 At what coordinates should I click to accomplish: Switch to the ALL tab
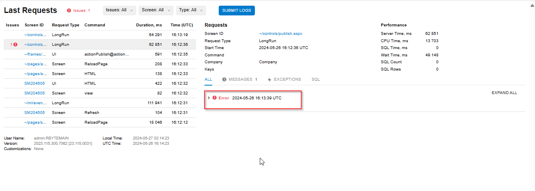(209, 79)
